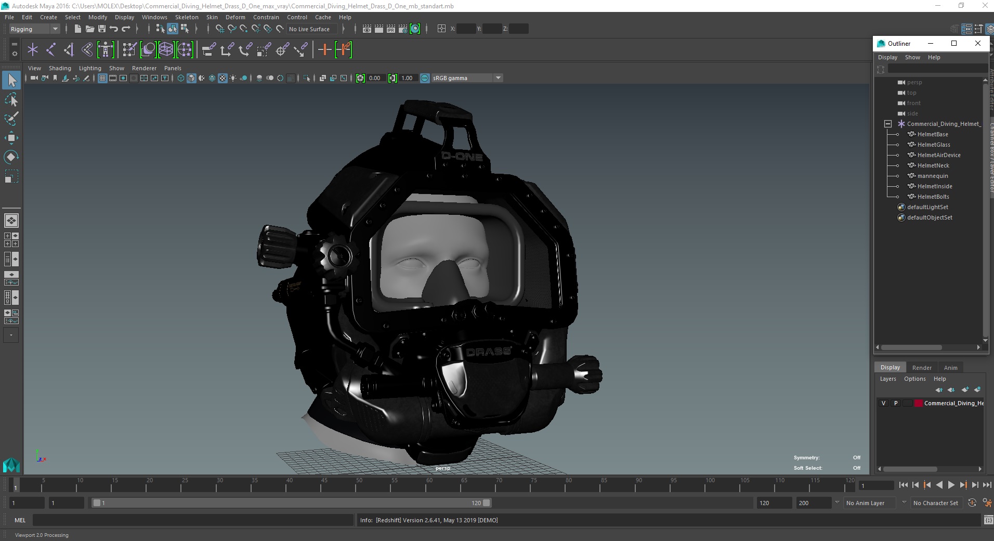
Task: Click the time range slider bar
Action: point(291,503)
